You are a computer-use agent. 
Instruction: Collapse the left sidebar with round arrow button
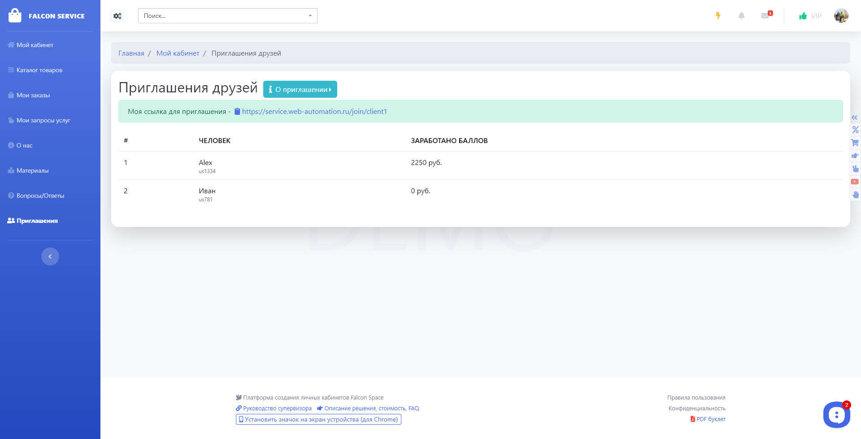(50, 256)
